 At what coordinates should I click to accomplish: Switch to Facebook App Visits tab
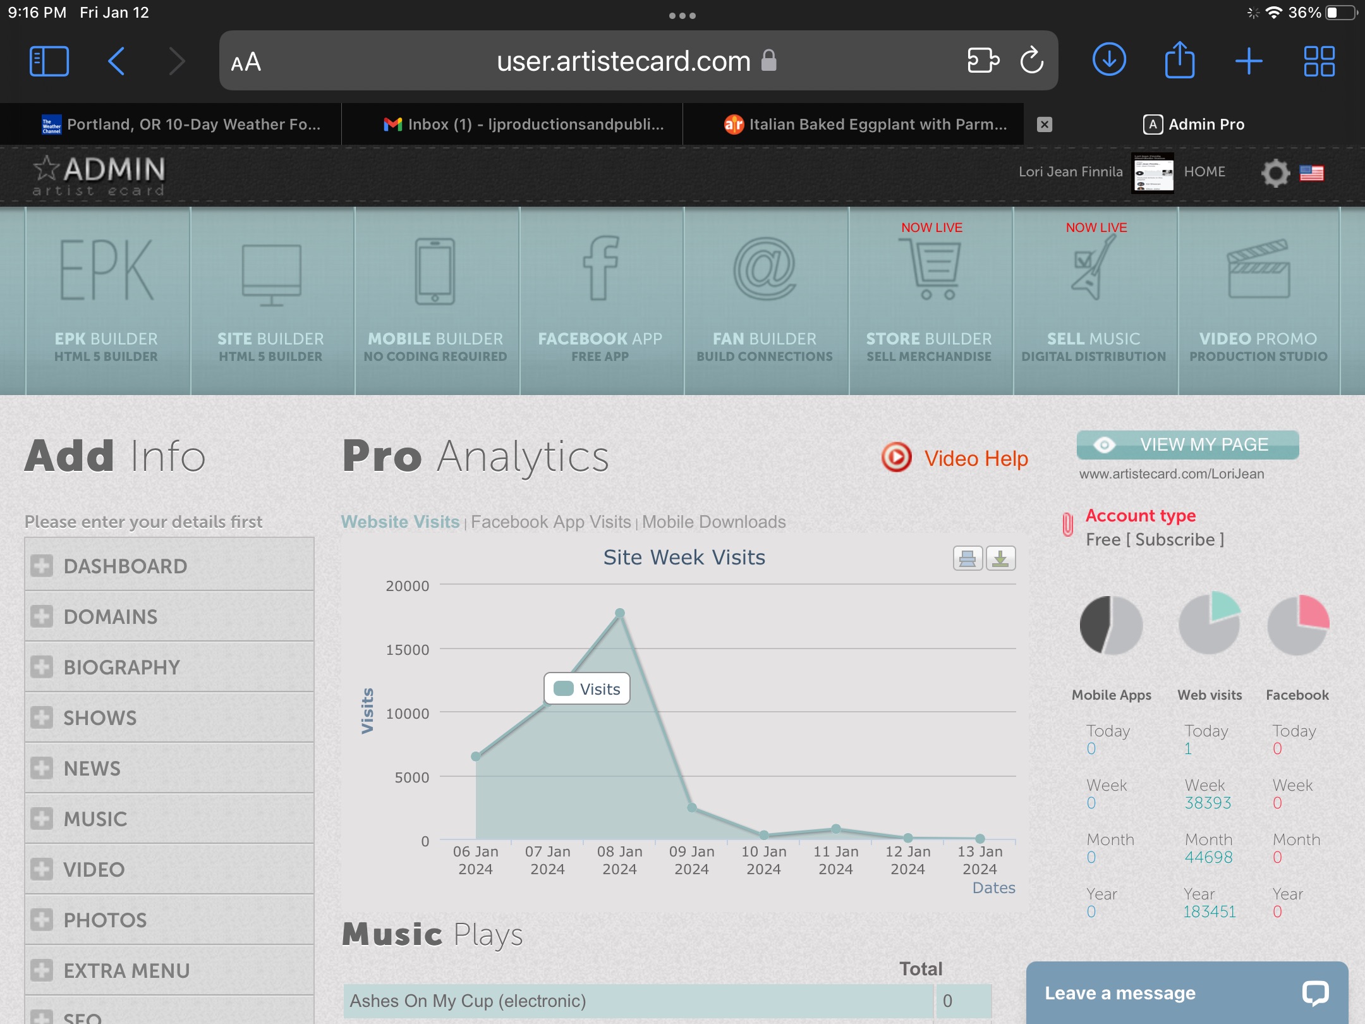(x=550, y=522)
